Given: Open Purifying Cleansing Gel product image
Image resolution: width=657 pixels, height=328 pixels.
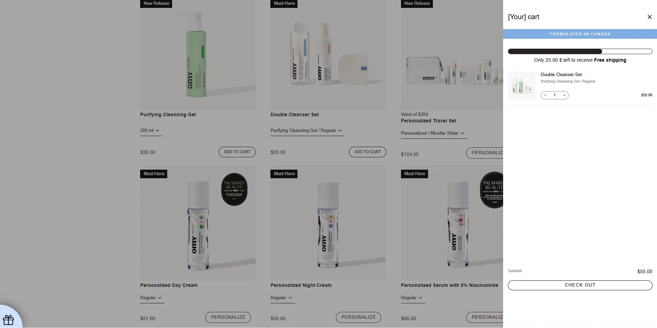Looking at the screenshot, I should pyautogui.click(x=198, y=55).
